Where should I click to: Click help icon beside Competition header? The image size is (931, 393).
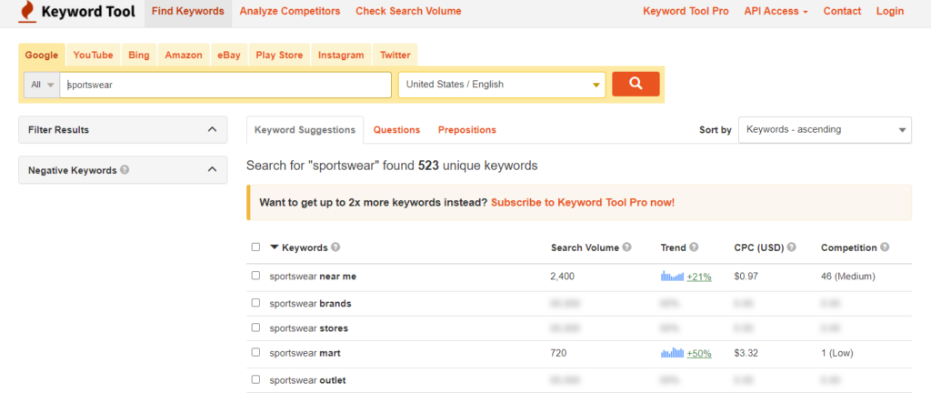click(x=885, y=247)
